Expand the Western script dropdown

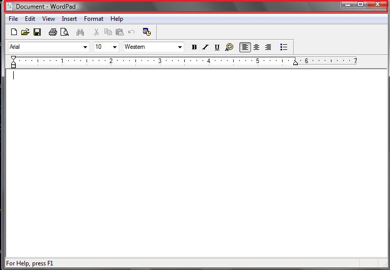click(180, 47)
